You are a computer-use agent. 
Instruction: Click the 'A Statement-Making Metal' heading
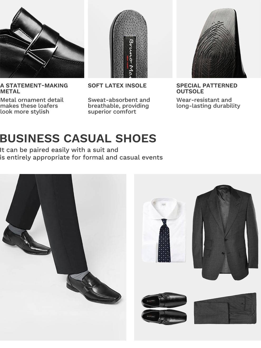pyautogui.click(x=34, y=89)
